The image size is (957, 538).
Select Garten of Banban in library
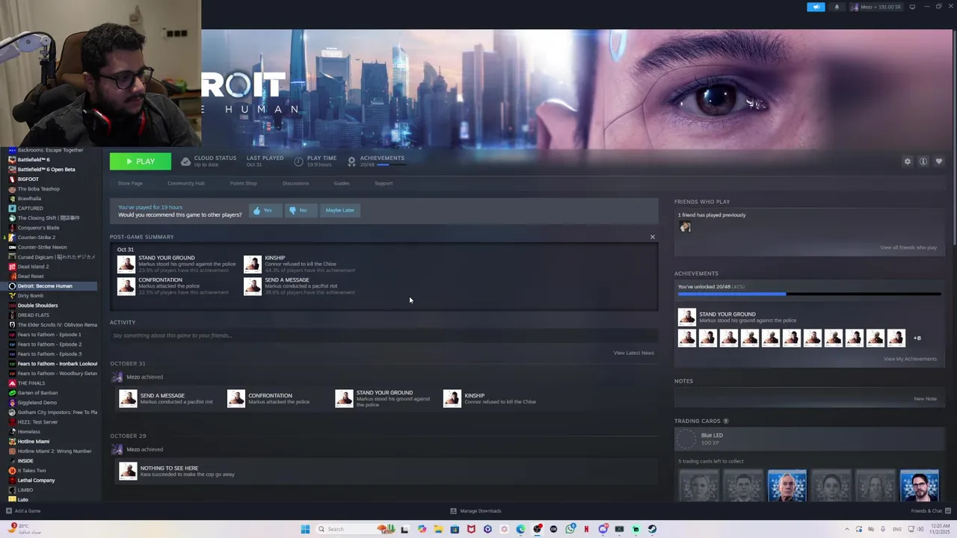[x=37, y=393]
